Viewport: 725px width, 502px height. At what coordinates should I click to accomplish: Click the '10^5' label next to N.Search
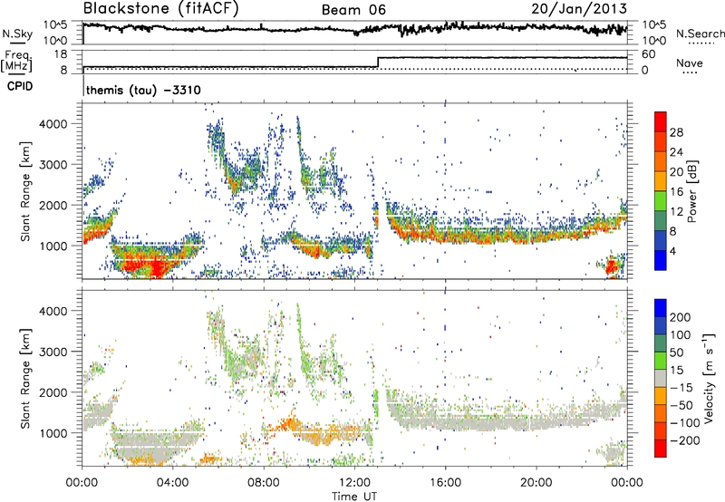(654, 25)
